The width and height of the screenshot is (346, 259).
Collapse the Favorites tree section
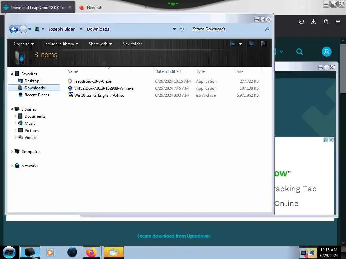[12, 74]
